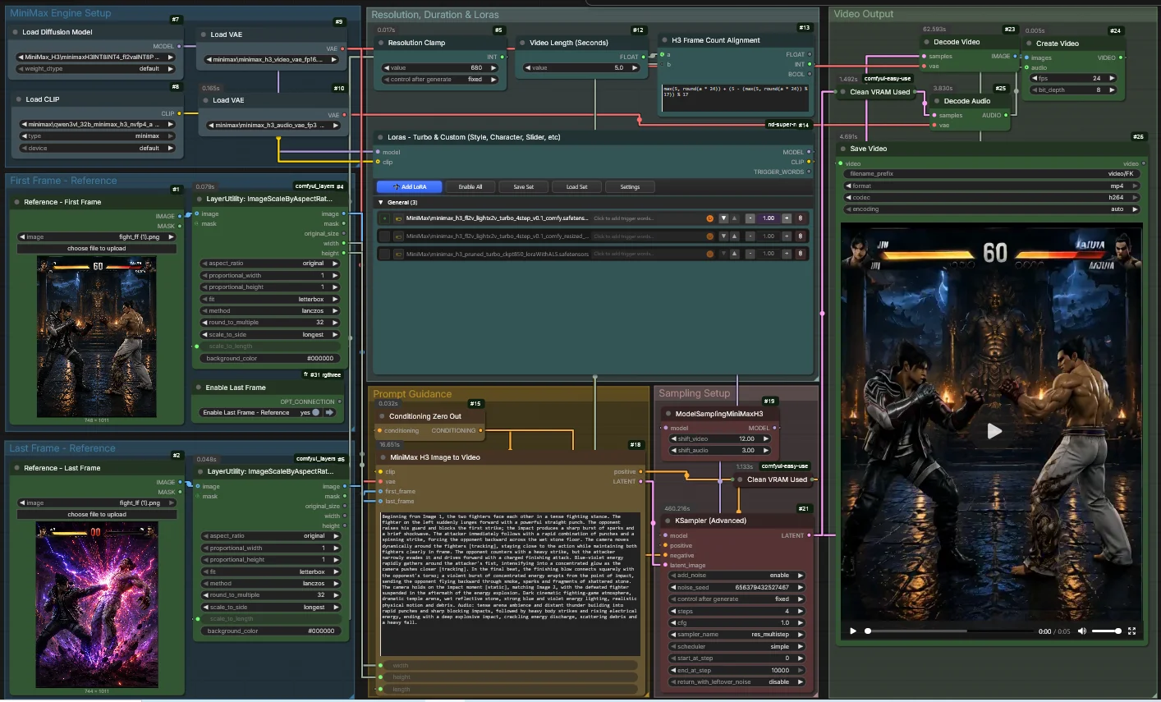The width and height of the screenshot is (1161, 702).
Task: Collapse the General (3) LoRA group
Action: point(381,202)
